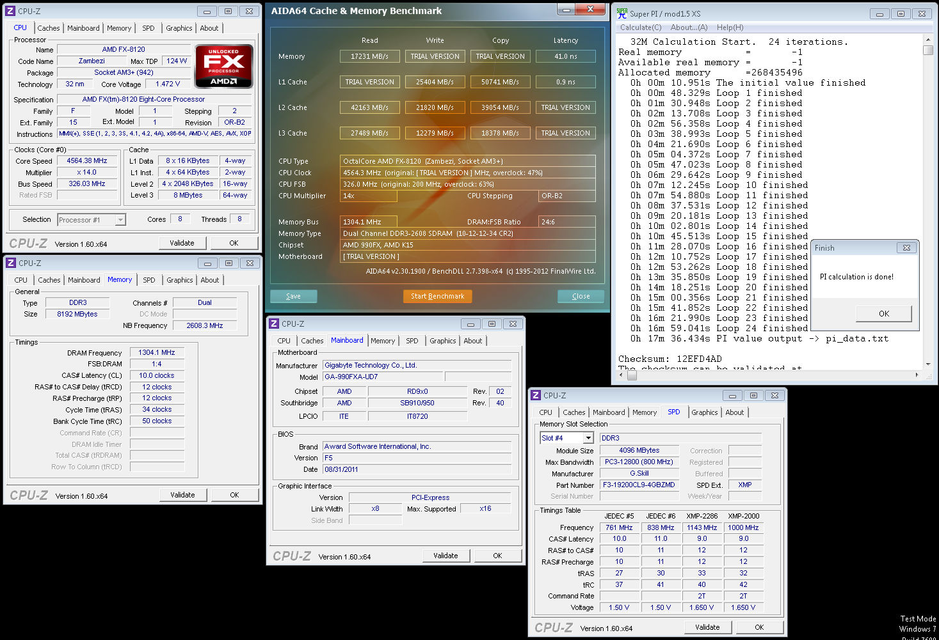Switch to Caches tab in CPU window
Viewport: 939px width, 640px height.
pyautogui.click(x=49, y=28)
